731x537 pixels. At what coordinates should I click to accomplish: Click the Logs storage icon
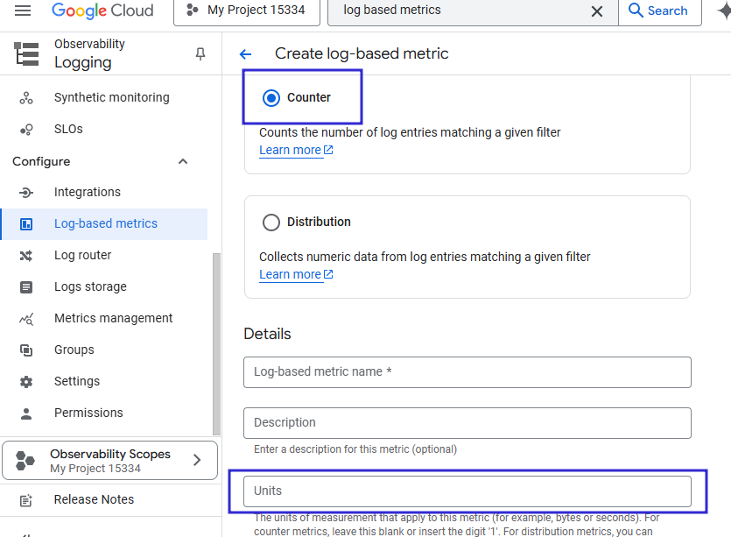tap(26, 287)
